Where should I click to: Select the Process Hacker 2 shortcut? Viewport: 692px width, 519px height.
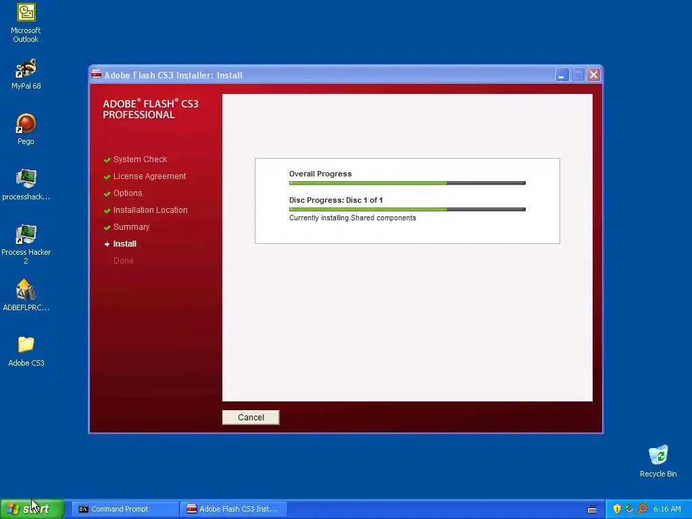[x=26, y=244]
